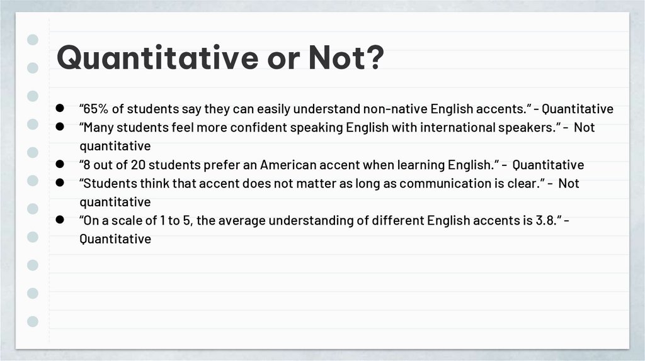Click the word "Not" after "communication is clear."

tap(569, 184)
